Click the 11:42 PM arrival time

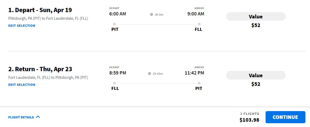(x=194, y=73)
